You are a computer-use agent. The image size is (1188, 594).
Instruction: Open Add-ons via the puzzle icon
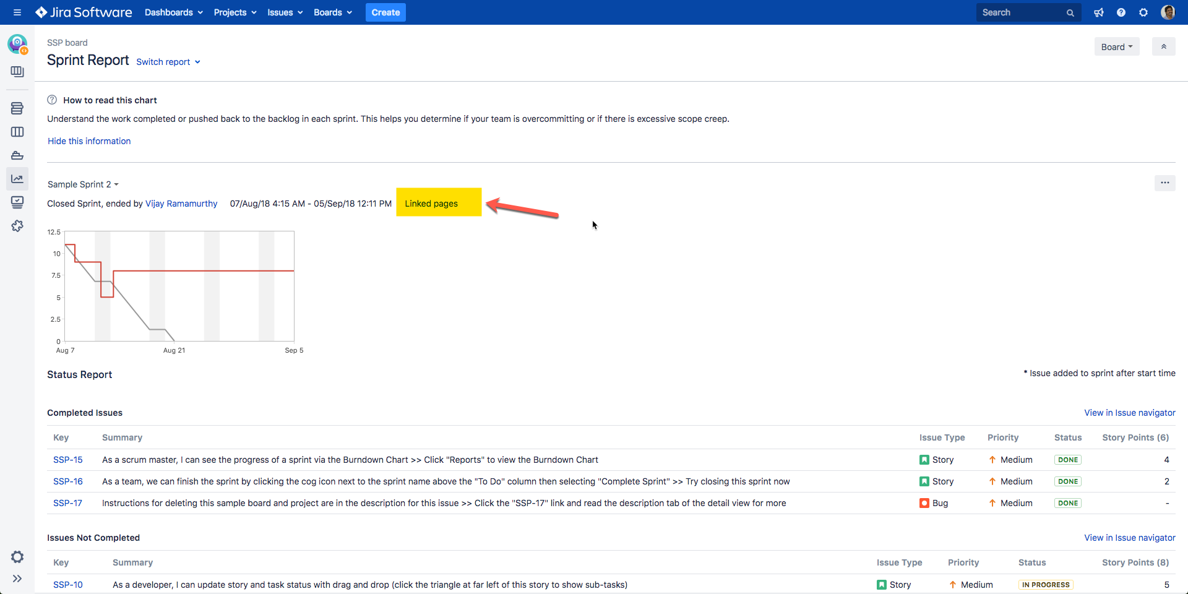coord(17,226)
